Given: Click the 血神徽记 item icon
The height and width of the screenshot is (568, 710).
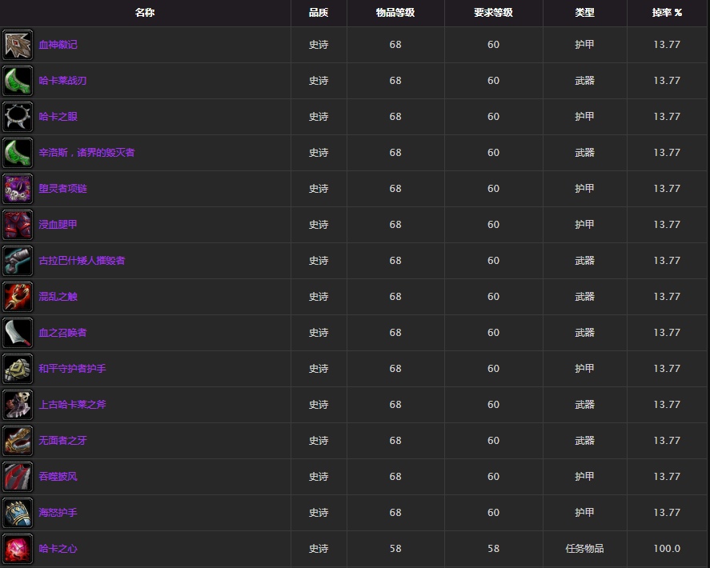Looking at the screenshot, I should pyautogui.click(x=18, y=45).
